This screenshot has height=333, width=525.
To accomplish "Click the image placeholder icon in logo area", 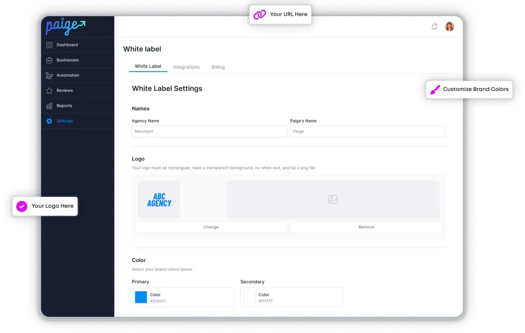I will tap(333, 199).
